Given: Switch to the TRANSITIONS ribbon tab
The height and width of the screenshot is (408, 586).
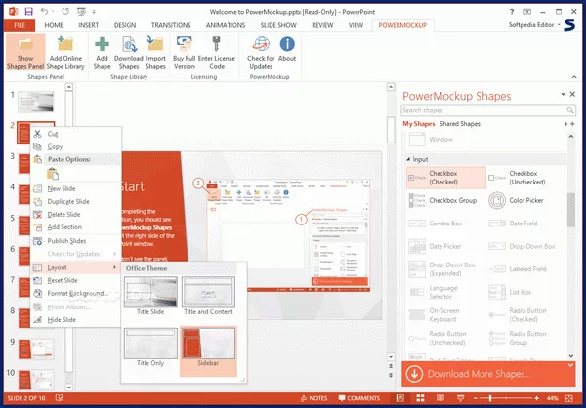Looking at the screenshot, I should pos(171,25).
